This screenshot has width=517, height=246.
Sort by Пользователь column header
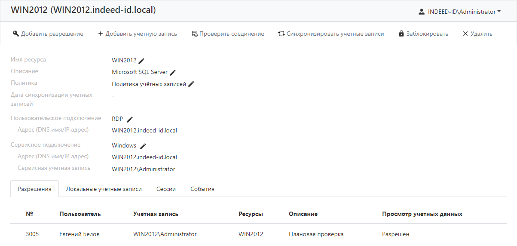click(80, 214)
